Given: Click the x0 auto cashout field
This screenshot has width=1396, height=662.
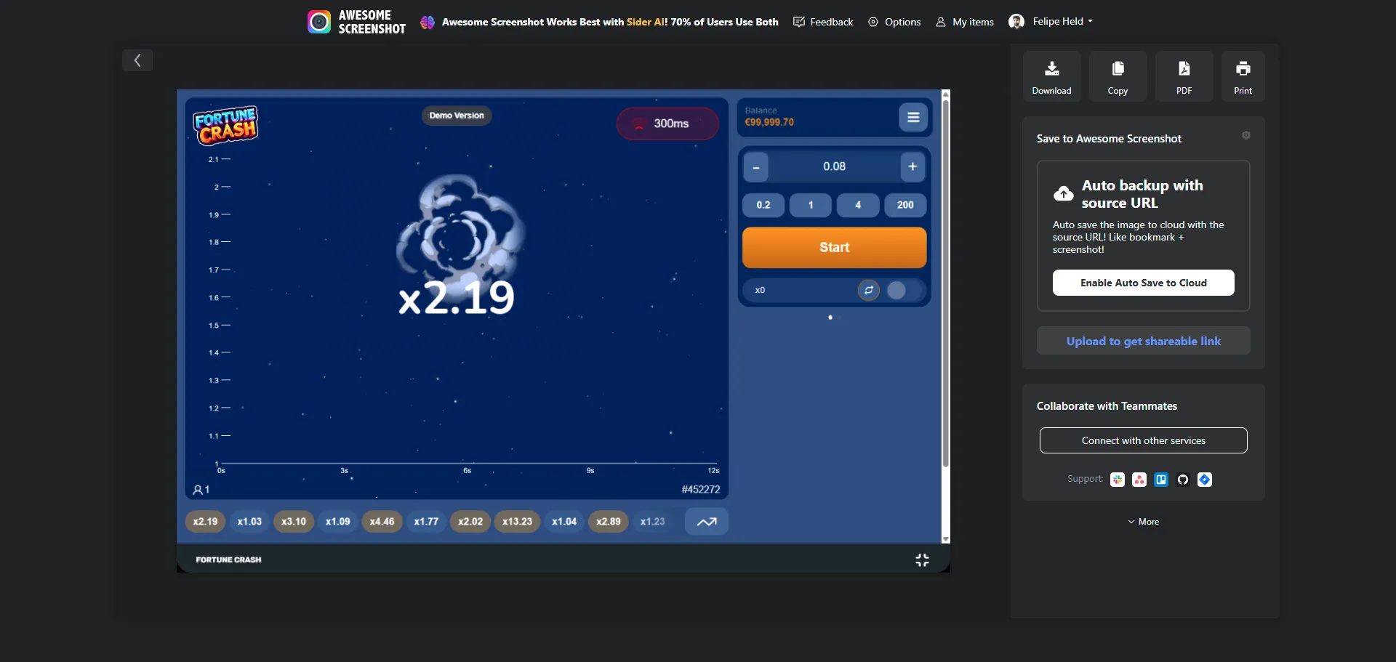Looking at the screenshot, I should 800,290.
